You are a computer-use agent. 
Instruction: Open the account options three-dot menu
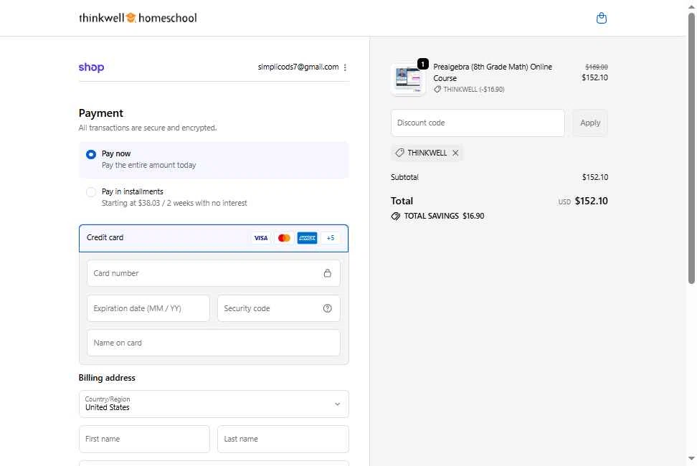pyautogui.click(x=345, y=67)
